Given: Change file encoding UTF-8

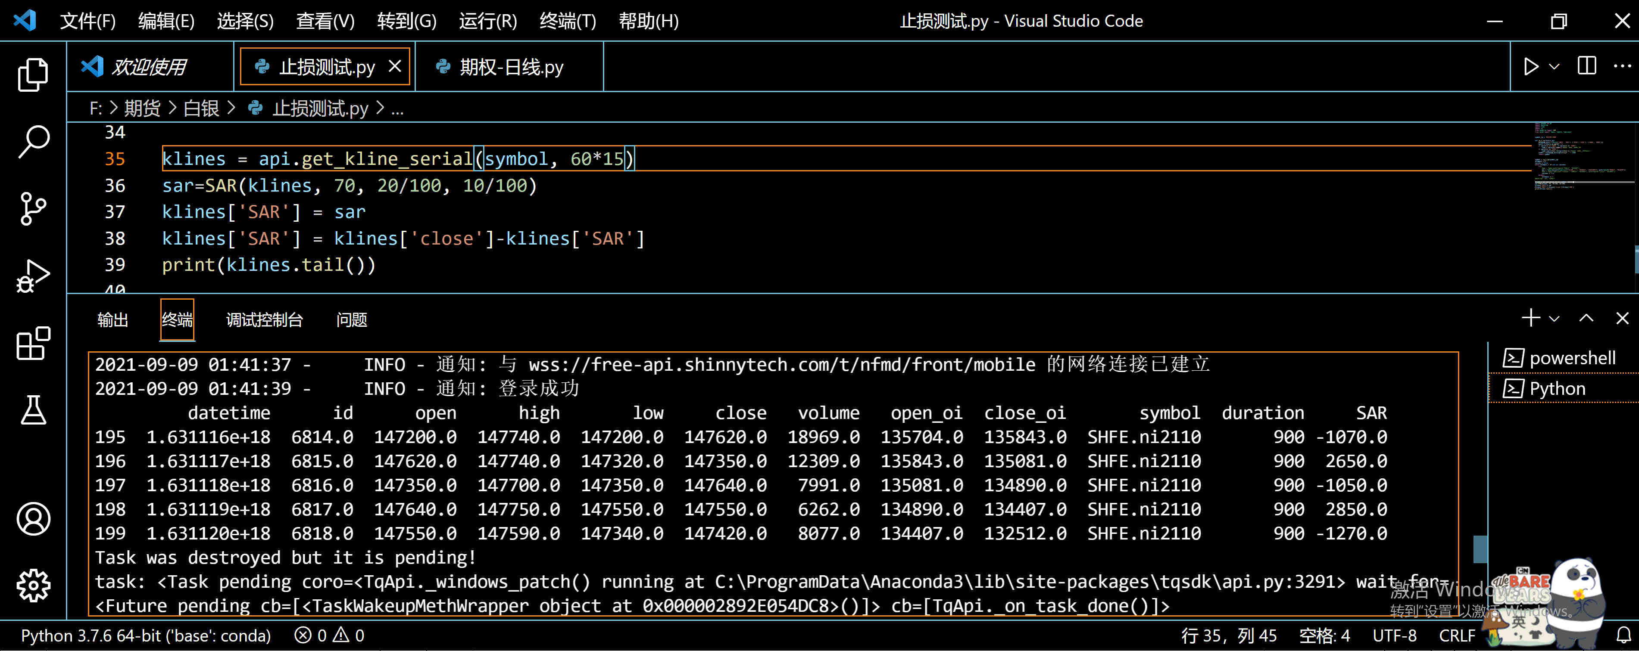Looking at the screenshot, I should pyautogui.click(x=1394, y=636).
